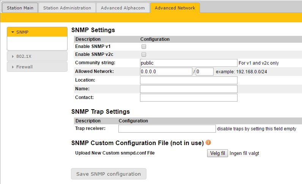Click the Velg fil file chooser button
Screen dimensions: 302x184
pos(218,153)
